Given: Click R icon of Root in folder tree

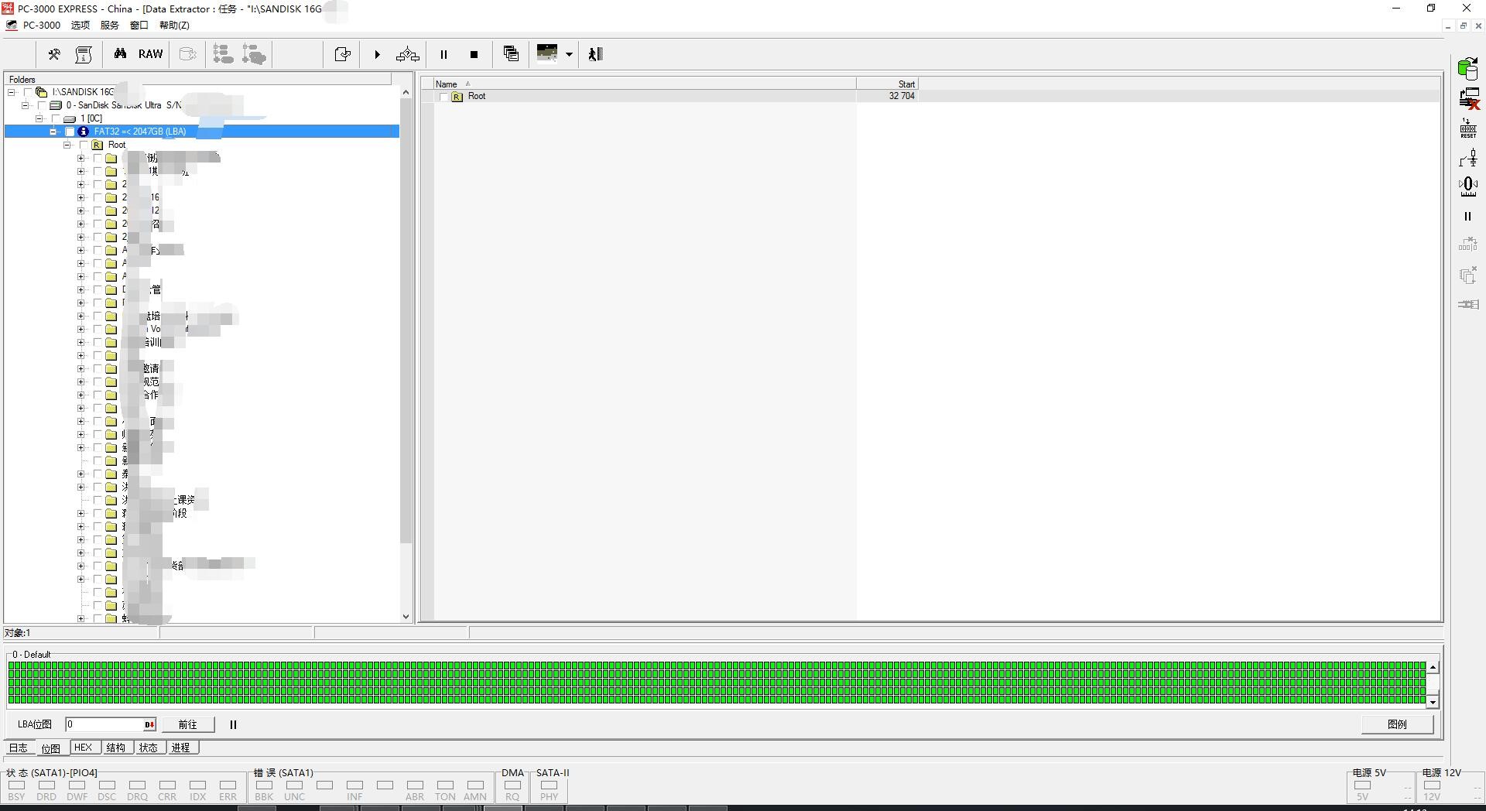Looking at the screenshot, I should [x=98, y=145].
